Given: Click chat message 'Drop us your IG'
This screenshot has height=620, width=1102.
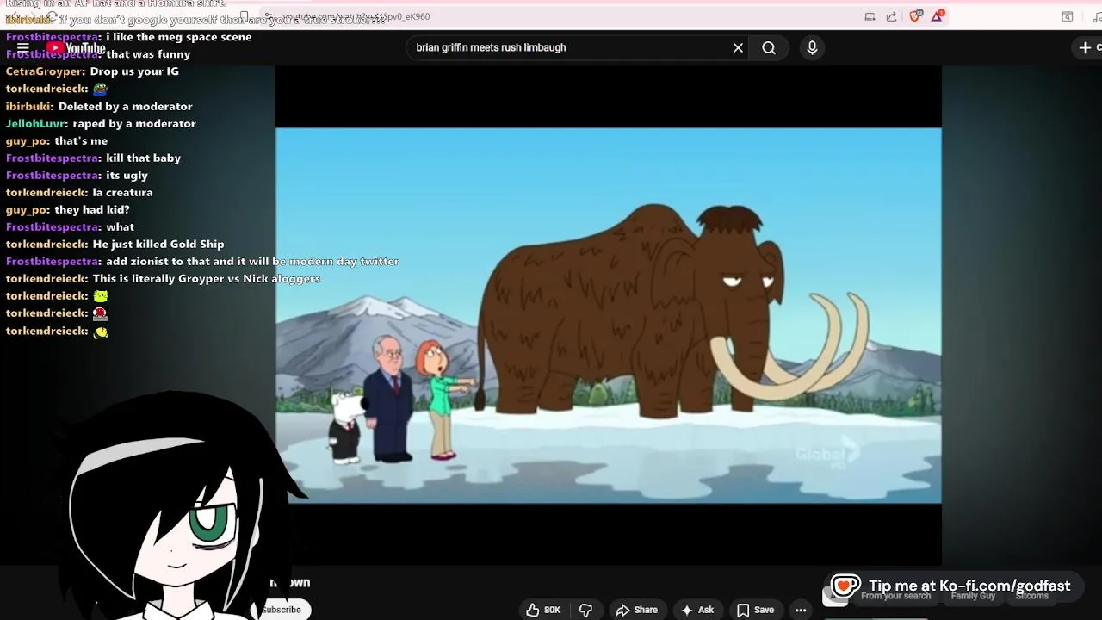Looking at the screenshot, I should click(x=134, y=71).
